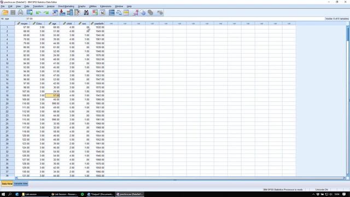Viewport: 350px width, 197px height.
Task: Open the Data menu
Action: tap(27, 6)
